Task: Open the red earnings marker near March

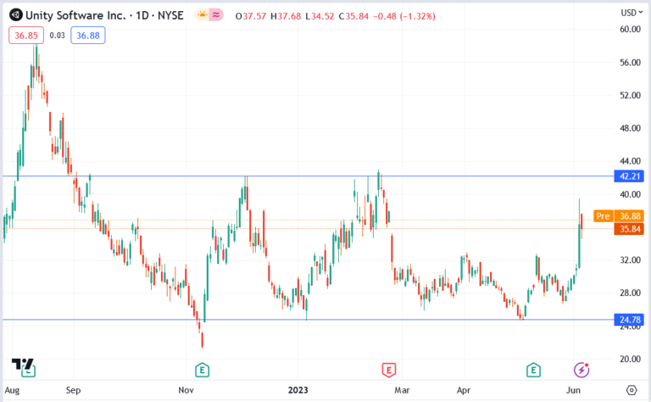Action: pyautogui.click(x=388, y=369)
